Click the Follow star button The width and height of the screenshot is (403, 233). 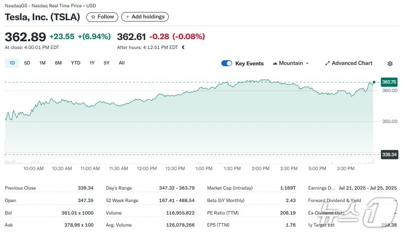[x=102, y=17]
